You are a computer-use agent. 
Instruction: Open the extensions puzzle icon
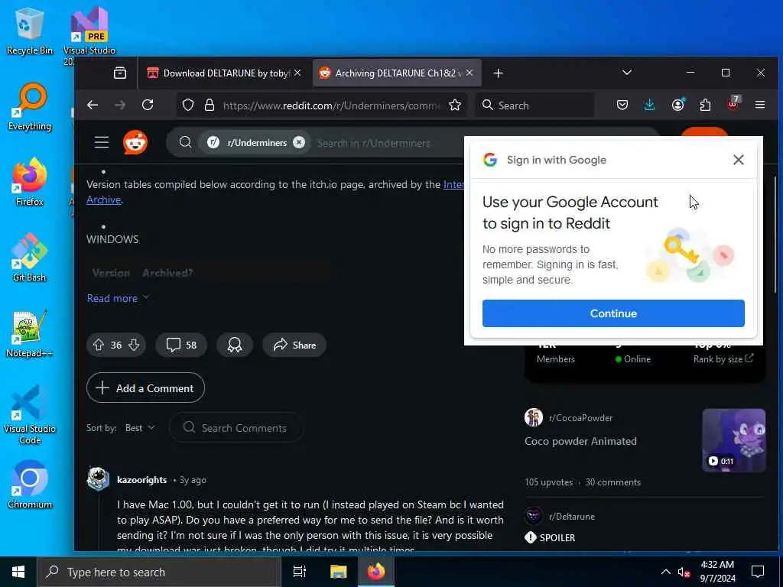click(x=705, y=105)
